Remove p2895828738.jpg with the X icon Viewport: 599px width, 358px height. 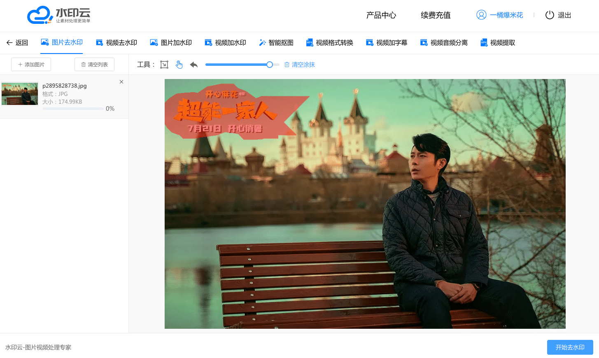click(121, 82)
